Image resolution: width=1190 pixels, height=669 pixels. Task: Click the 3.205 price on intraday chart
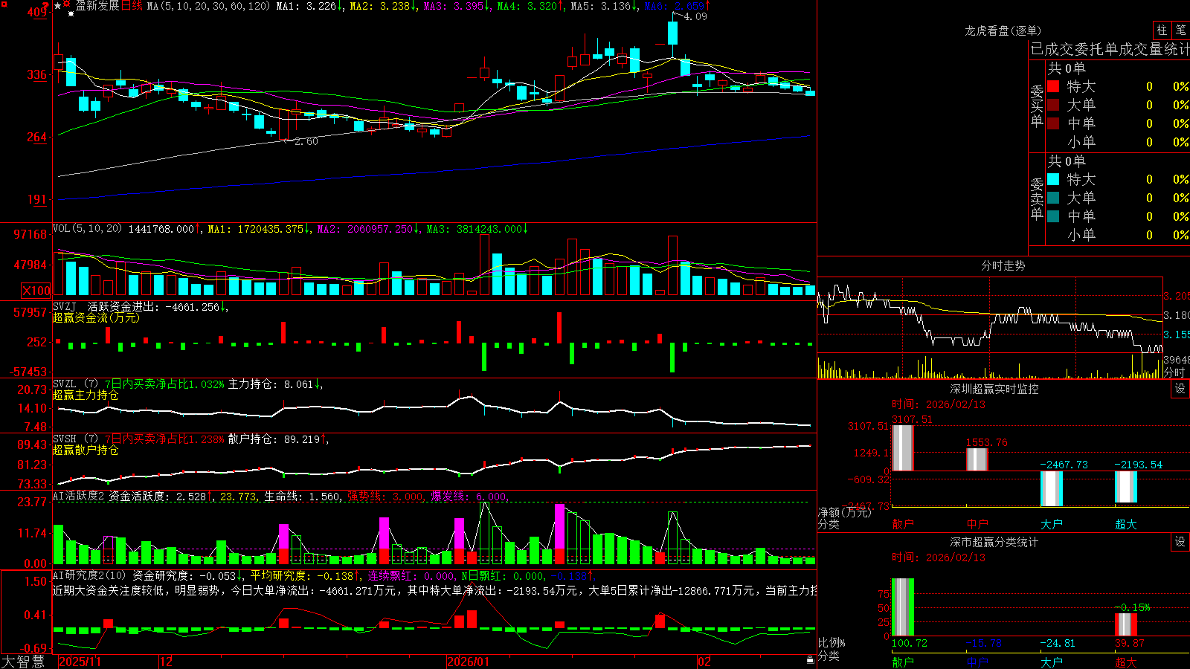1177,296
